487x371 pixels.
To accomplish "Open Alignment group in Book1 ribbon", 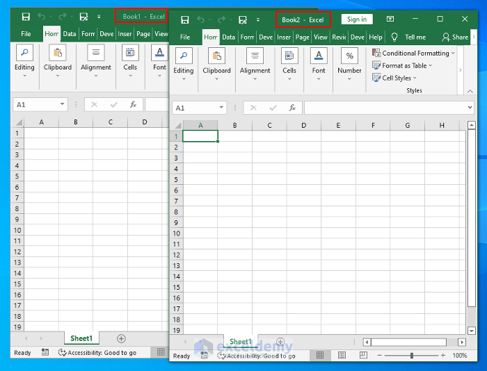I will 96,61.
